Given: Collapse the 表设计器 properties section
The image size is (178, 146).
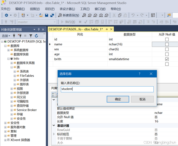Looking at the screenshot, I should pyautogui.click(x=54, y=125).
